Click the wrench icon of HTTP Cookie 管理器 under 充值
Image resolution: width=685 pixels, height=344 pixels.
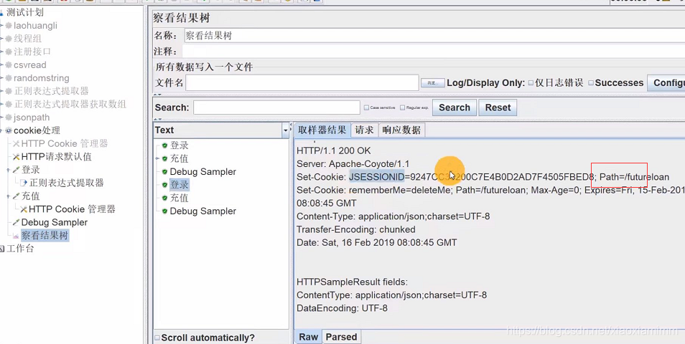24,209
